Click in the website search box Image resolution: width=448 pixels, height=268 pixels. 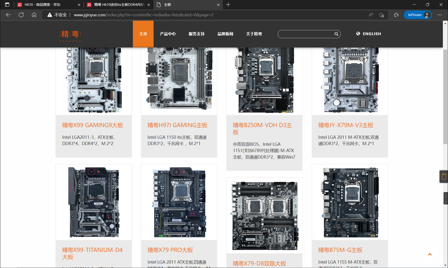306,34
